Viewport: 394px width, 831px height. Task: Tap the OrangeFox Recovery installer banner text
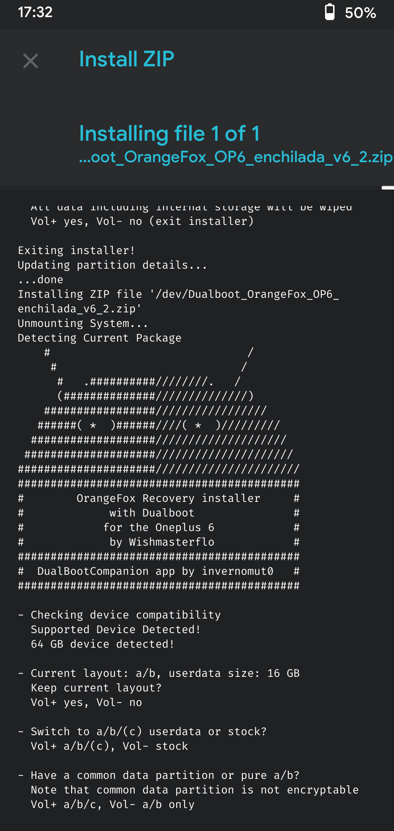point(169,498)
